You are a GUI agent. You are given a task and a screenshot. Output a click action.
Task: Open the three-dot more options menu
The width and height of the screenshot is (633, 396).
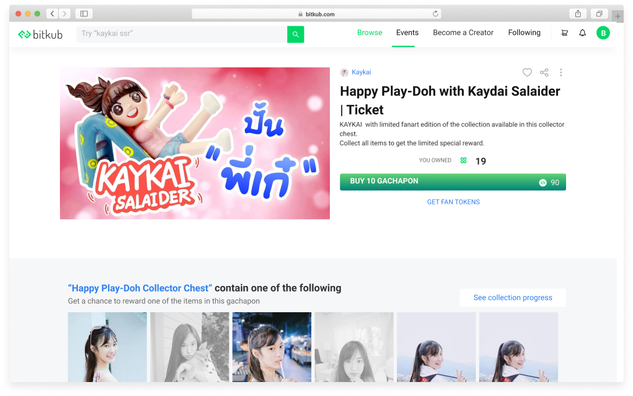tap(561, 72)
